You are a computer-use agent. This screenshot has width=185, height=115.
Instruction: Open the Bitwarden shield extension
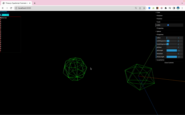coord(149,8)
